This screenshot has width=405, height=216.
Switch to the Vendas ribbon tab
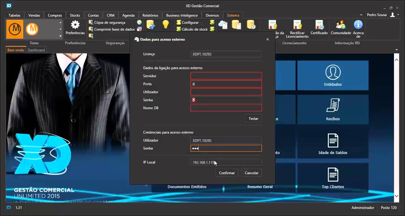point(34,15)
